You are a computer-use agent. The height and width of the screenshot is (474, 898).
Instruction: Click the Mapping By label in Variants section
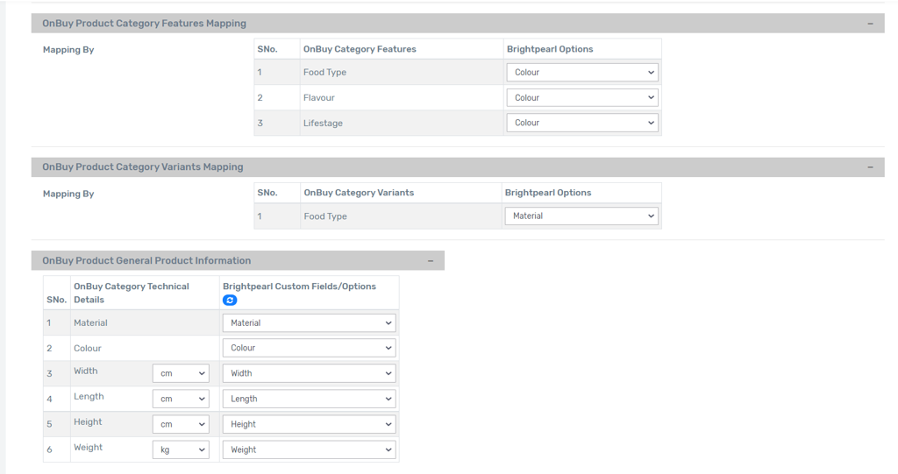[68, 194]
